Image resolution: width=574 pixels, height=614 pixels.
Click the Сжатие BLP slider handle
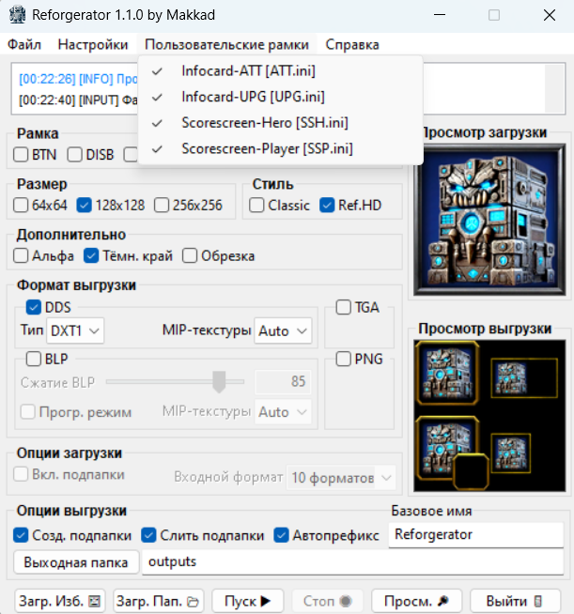point(219,382)
